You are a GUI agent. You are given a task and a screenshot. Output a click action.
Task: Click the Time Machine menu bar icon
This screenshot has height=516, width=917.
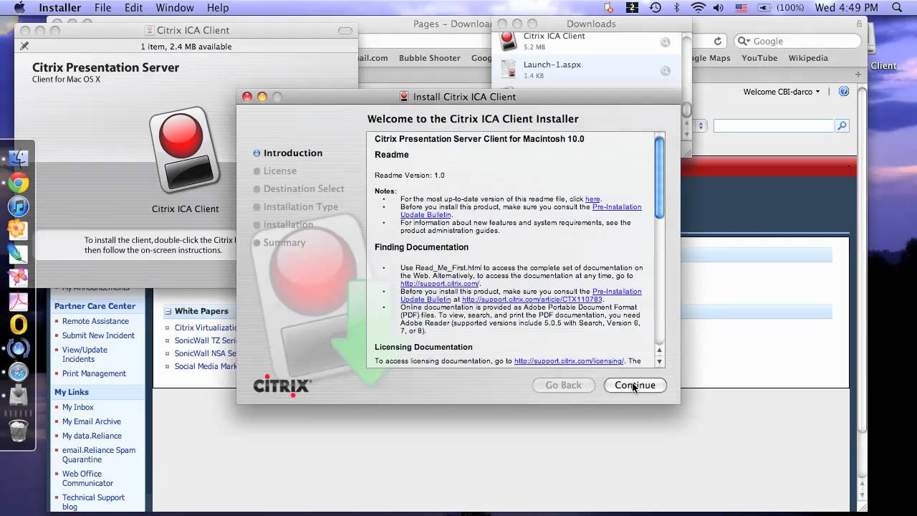point(655,8)
